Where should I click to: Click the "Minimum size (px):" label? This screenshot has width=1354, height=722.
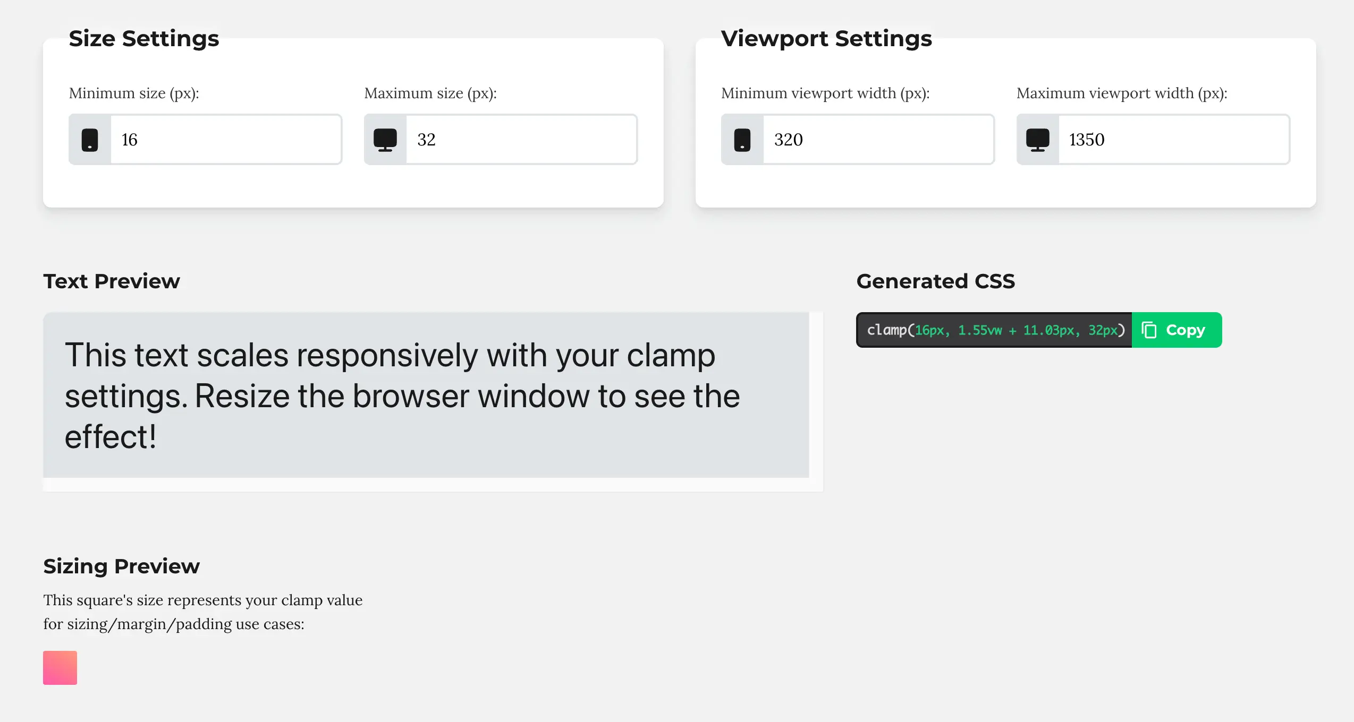point(134,93)
